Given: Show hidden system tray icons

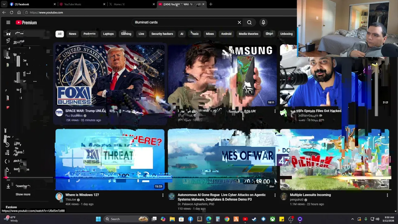Looking at the screenshot, I should coord(353,219).
